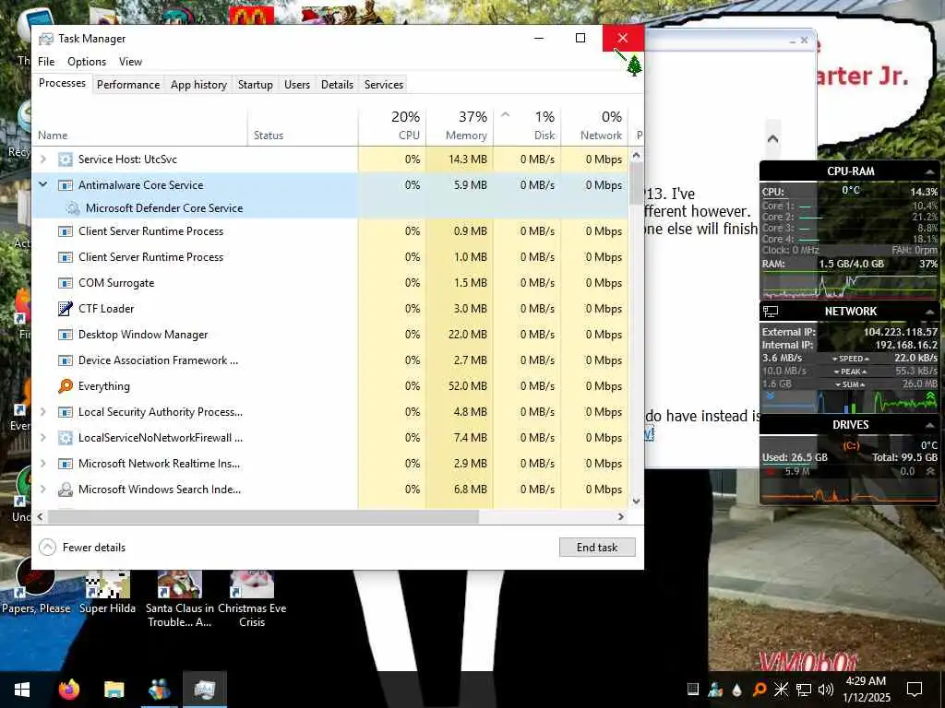Click the horizontal scrollbar thumb in Task Manager
Screen dimensions: 945x708
pyautogui.click(x=263, y=516)
